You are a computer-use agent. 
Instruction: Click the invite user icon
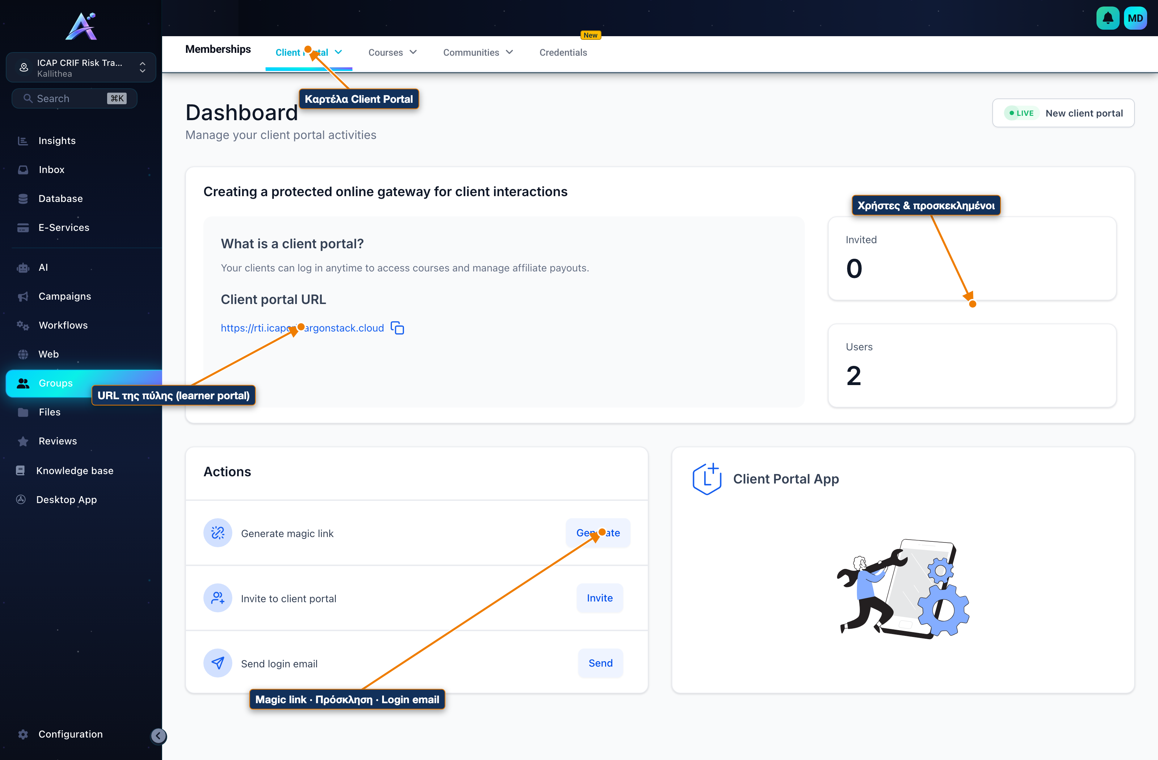pyautogui.click(x=217, y=598)
